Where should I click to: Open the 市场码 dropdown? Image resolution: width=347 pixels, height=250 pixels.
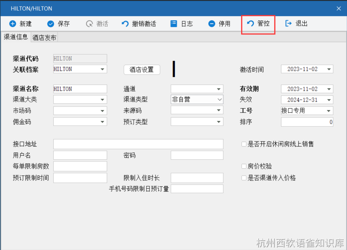[x=102, y=111]
